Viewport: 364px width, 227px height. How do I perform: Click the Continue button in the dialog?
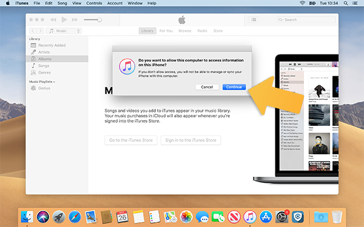click(x=234, y=87)
